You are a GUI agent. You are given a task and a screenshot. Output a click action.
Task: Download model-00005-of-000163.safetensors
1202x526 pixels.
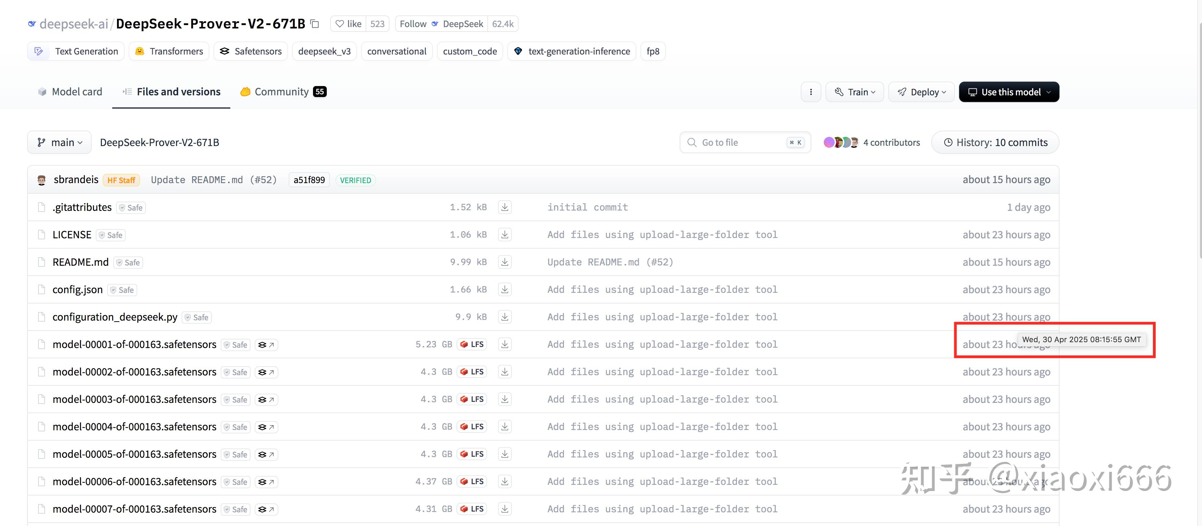(x=505, y=455)
